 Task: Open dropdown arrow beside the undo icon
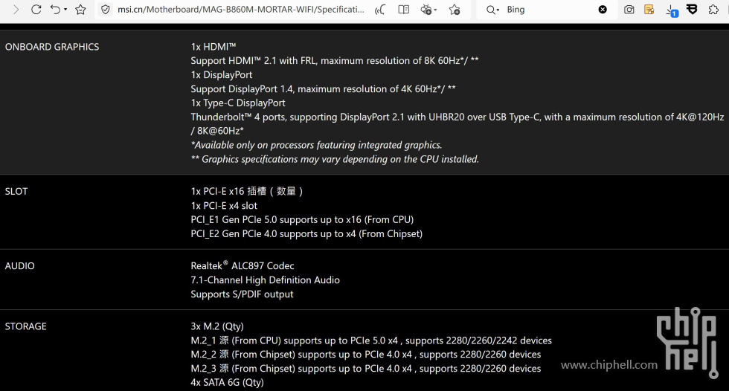point(65,10)
